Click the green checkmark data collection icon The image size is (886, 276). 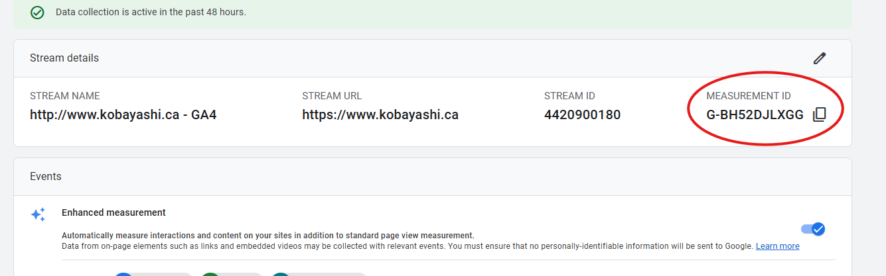pos(38,13)
